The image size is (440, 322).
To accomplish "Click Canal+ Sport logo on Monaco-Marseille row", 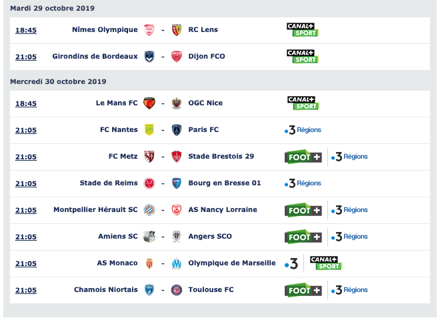I will point(326,263).
